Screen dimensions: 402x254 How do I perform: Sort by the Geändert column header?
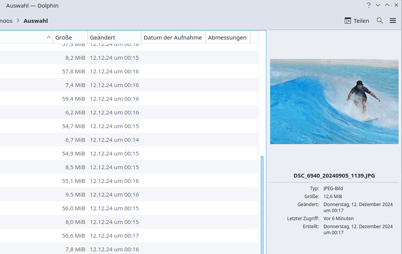tap(114, 37)
